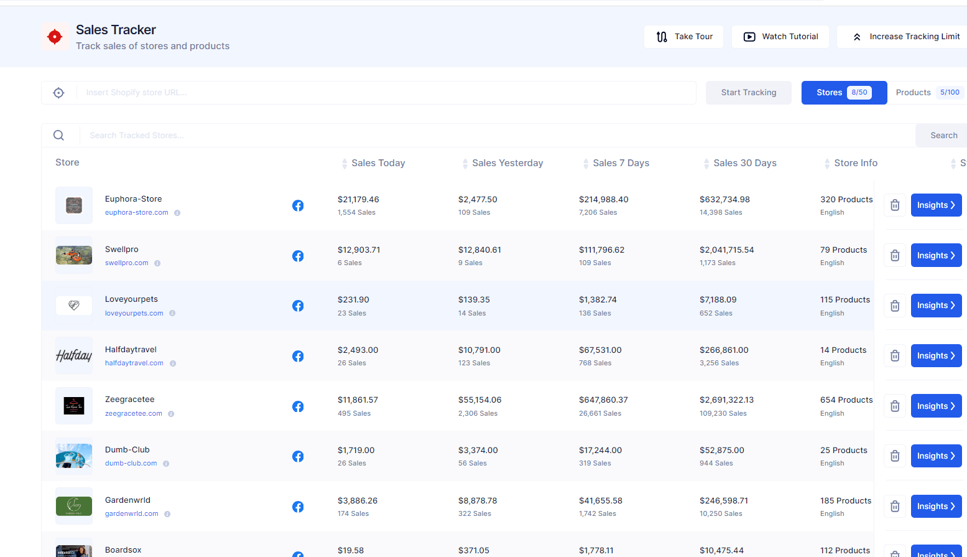This screenshot has width=967, height=557.
Task: Open Insights for Swellpro
Action: coord(936,255)
